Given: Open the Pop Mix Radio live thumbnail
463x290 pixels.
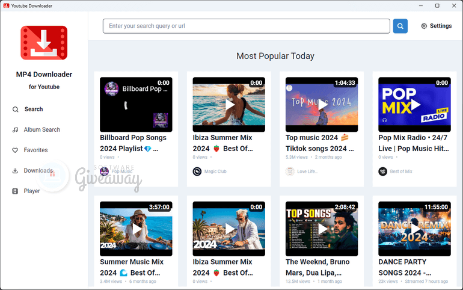Looking at the screenshot, I should tap(414, 104).
